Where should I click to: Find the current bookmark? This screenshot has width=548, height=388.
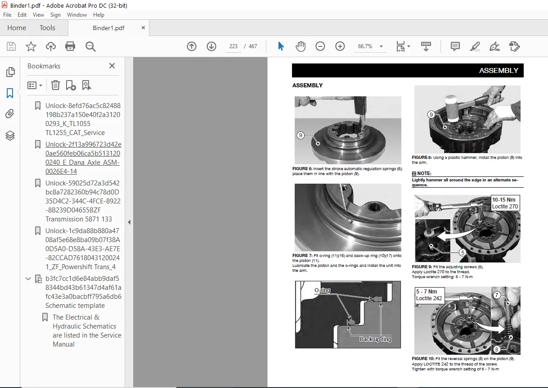click(86, 85)
